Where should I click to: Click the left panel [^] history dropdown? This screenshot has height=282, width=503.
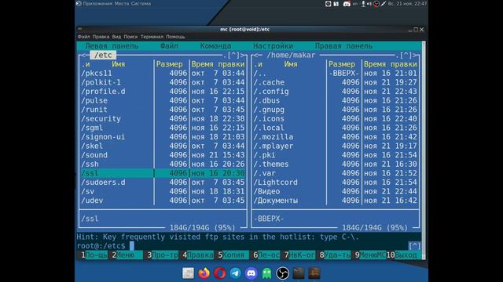point(233,55)
